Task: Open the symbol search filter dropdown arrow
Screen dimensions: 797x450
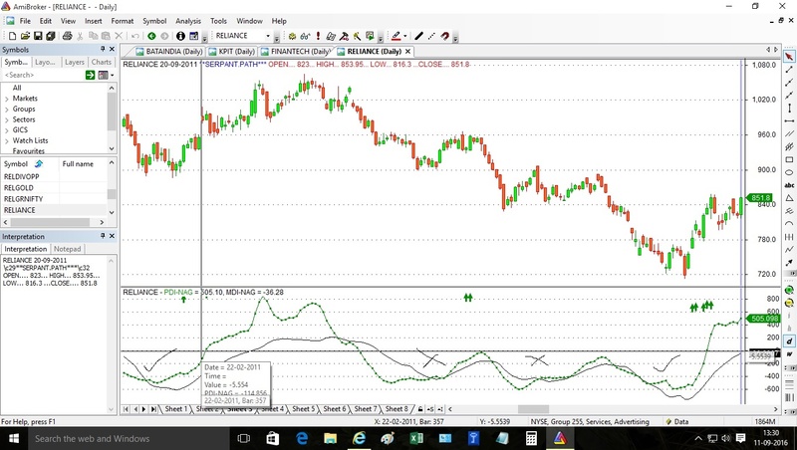Action: coord(112,76)
